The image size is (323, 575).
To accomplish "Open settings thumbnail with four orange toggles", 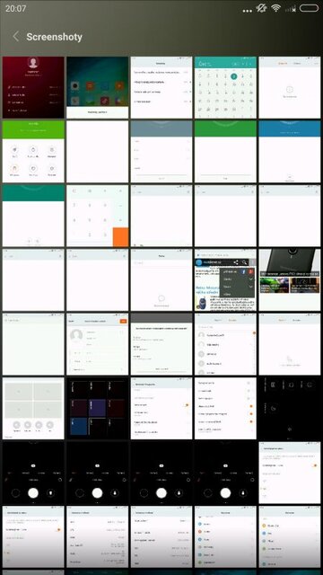I will [x=225, y=408].
